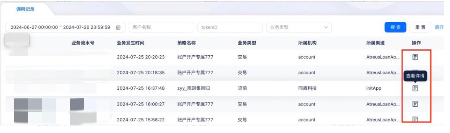Select the time cell 2024-07-25 20:18:35
This screenshot has width=450, height=133.
[x=141, y=73]
